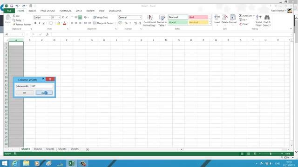
Task: Click the Redo arrow in quick access toolbar
Action: 24,6
